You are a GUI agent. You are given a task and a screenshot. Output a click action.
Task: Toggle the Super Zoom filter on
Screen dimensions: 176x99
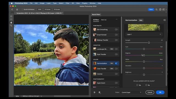click(116, 83)
